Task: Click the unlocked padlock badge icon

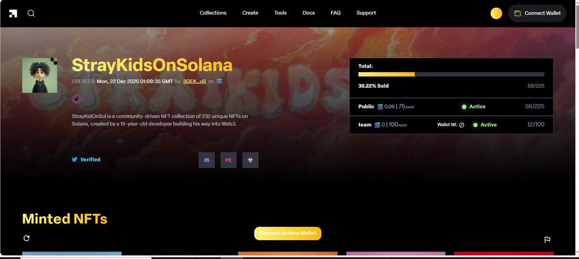Action: 77,99
